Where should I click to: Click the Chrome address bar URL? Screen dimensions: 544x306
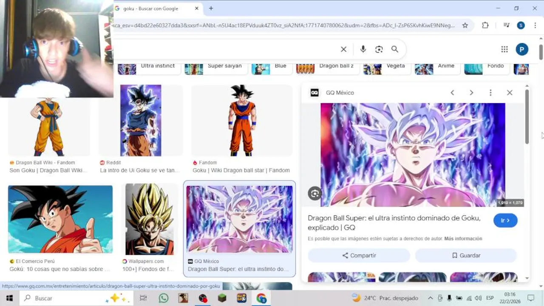point(283,25)
